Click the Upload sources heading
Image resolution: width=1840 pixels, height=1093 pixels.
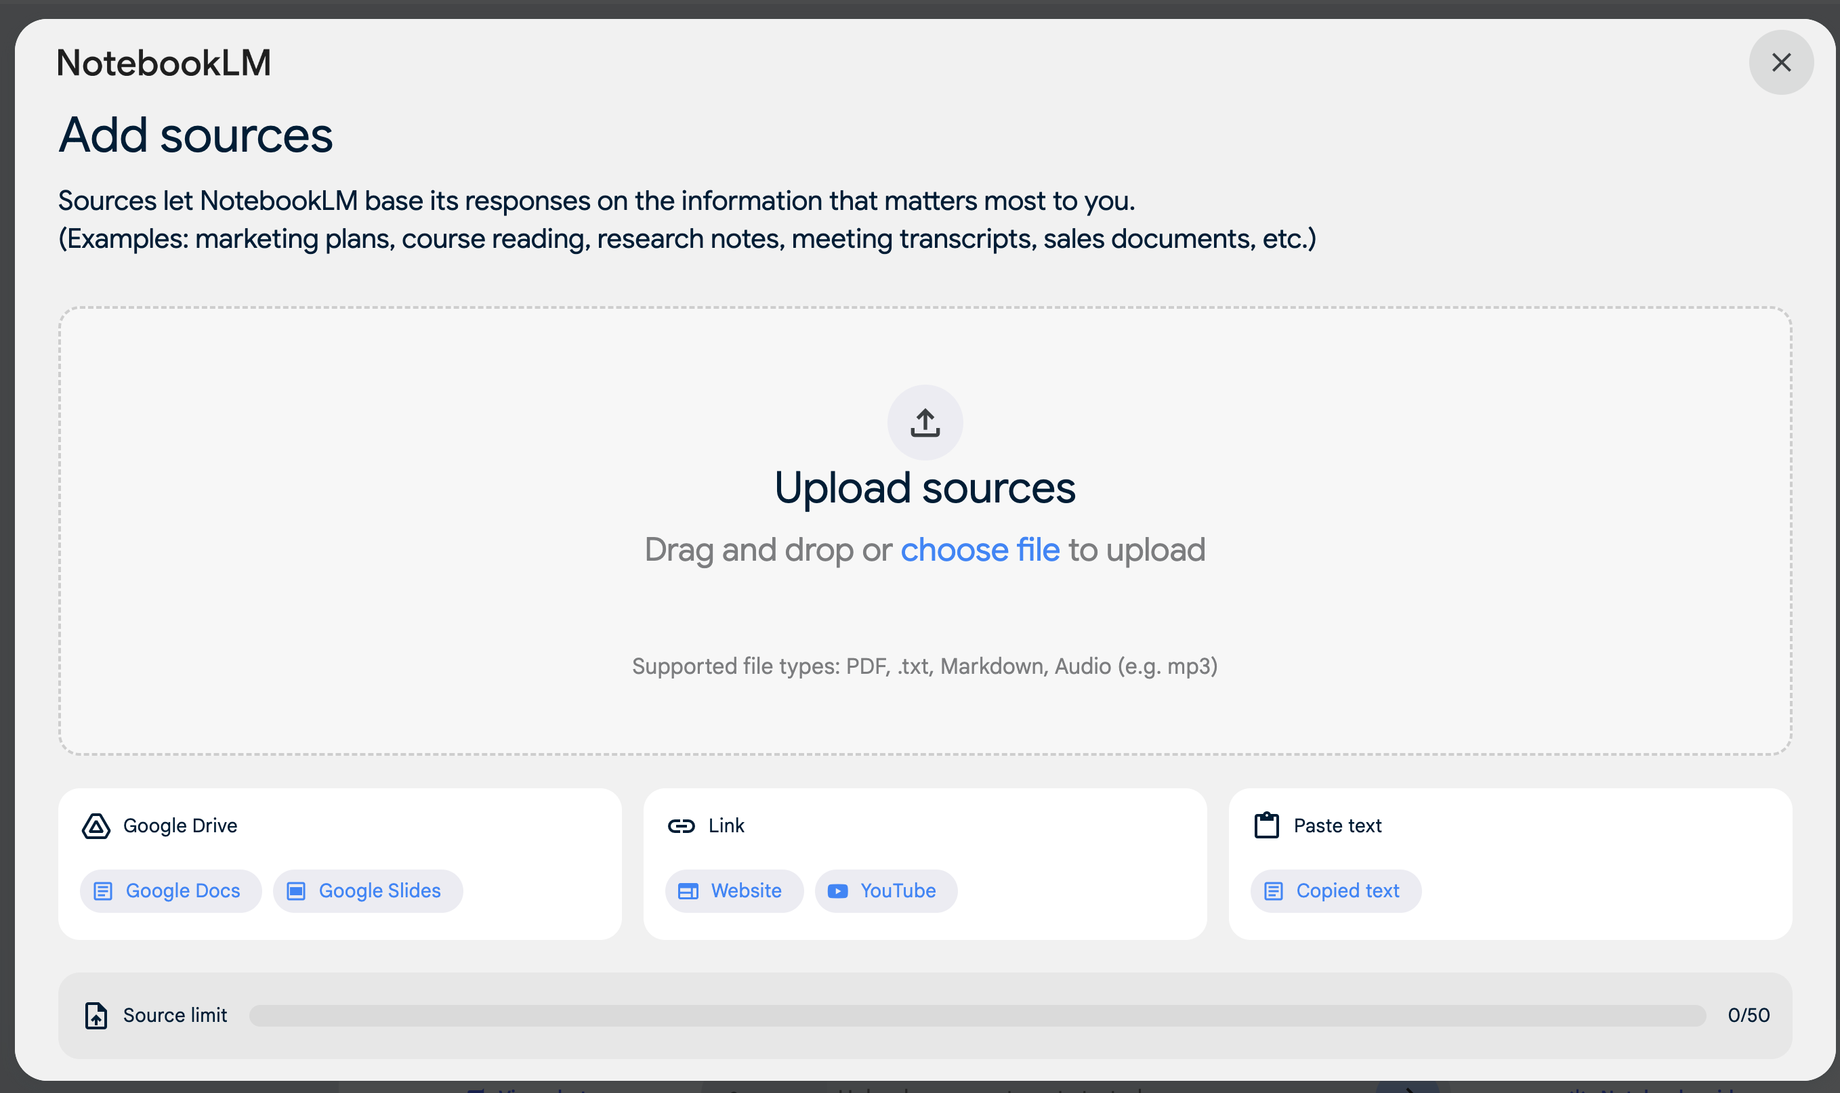point(925,488)
